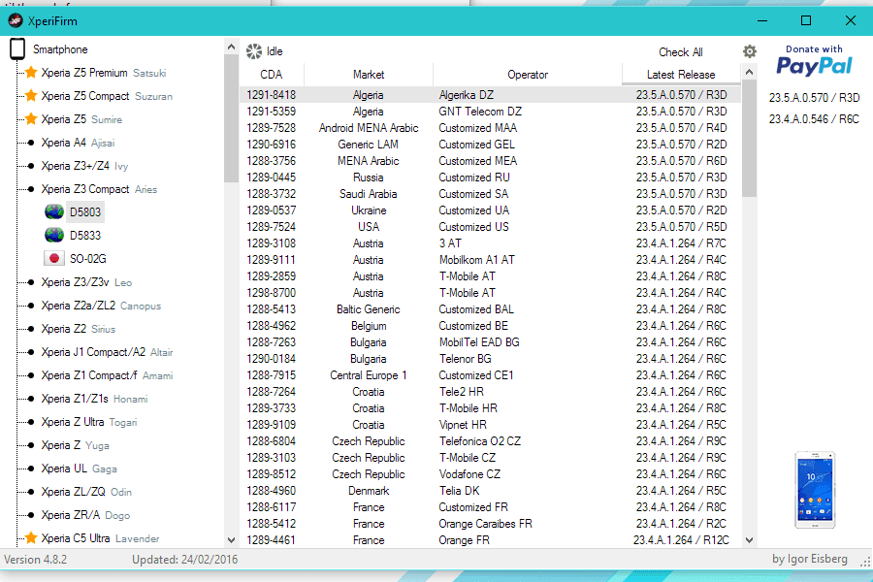Screen dimensions: 873x582
Task: Click the globe icon for model D5803
Action: pos(54,212)
